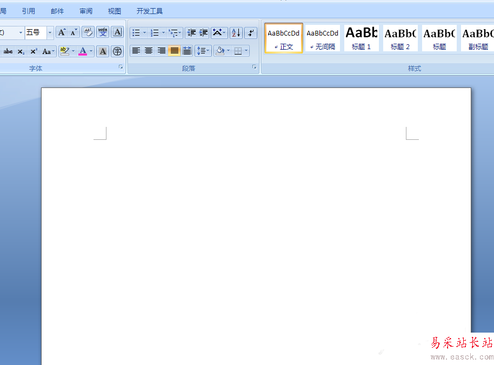Switch to the 视图 tab

point(115,11)
